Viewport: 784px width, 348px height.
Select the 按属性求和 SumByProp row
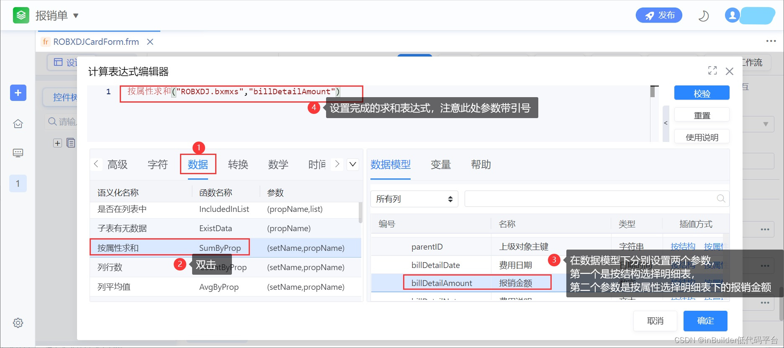(x=225, y=247)
